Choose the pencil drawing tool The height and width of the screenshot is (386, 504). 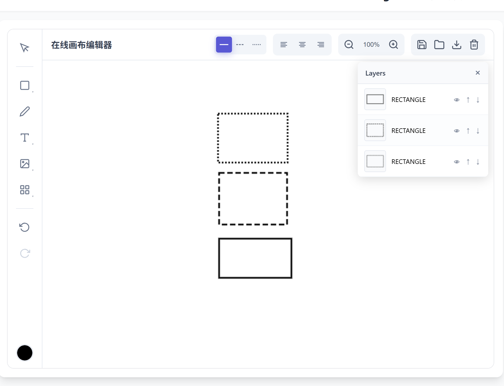tap(24, 111)
